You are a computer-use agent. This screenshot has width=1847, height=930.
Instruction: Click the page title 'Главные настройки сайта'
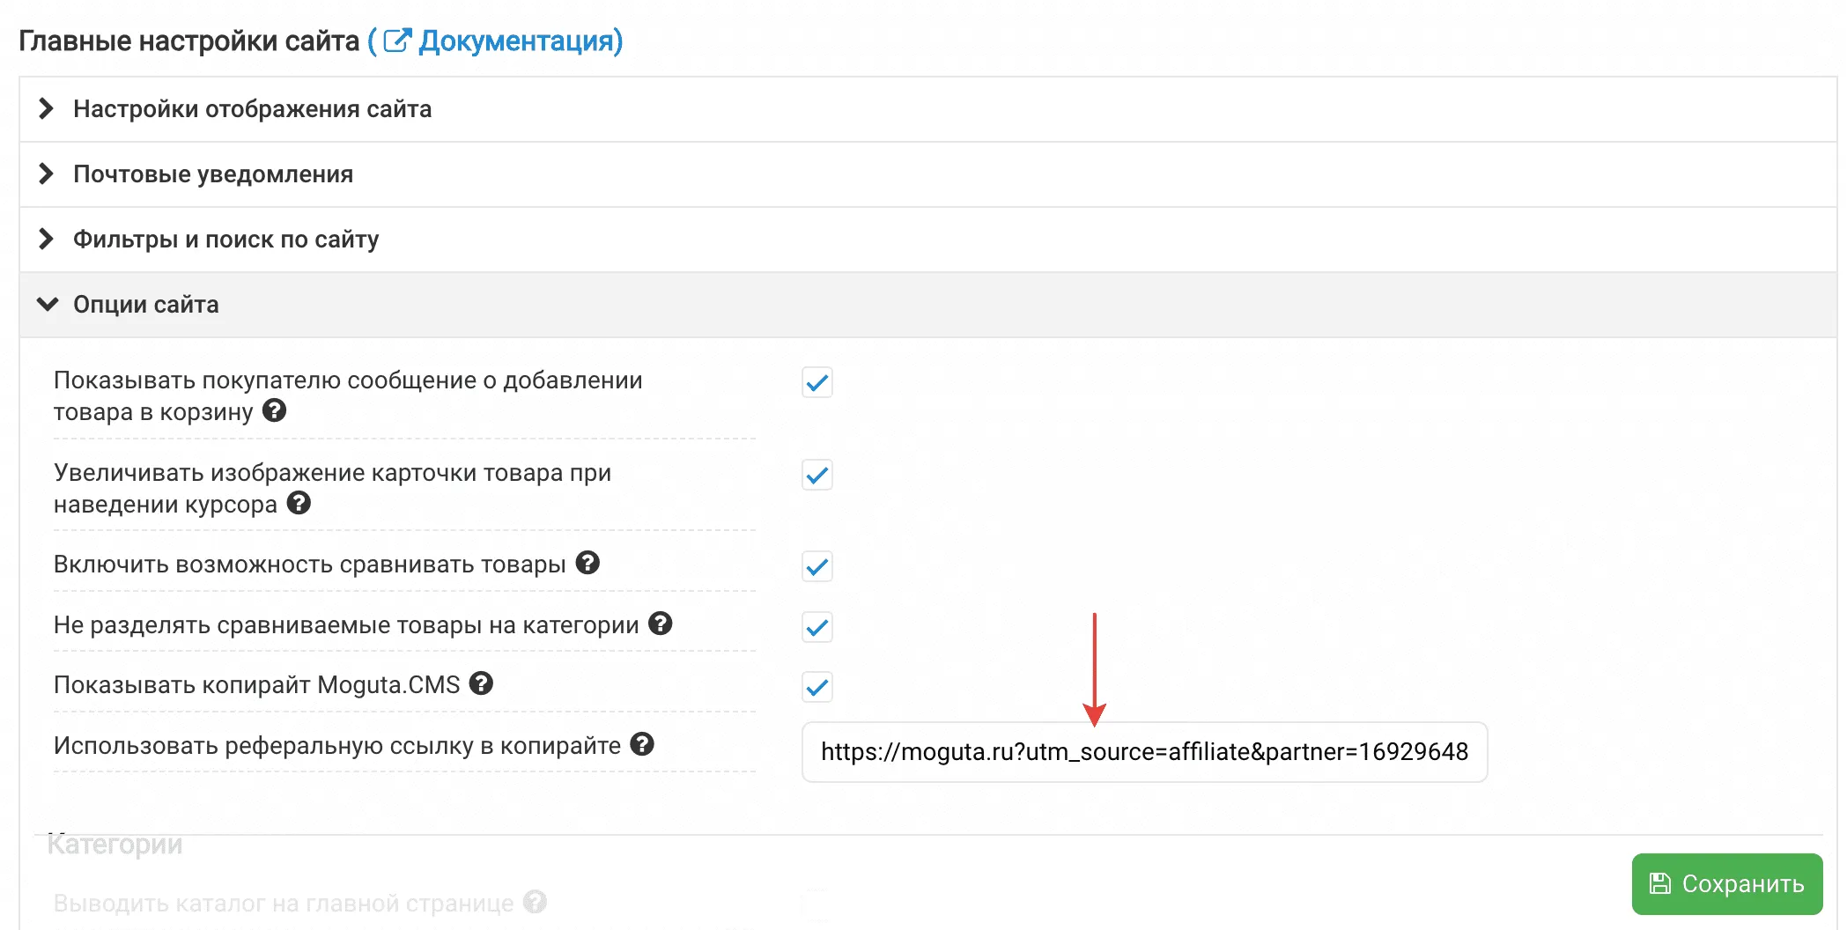pyautogui.click(x=189, y=41)
